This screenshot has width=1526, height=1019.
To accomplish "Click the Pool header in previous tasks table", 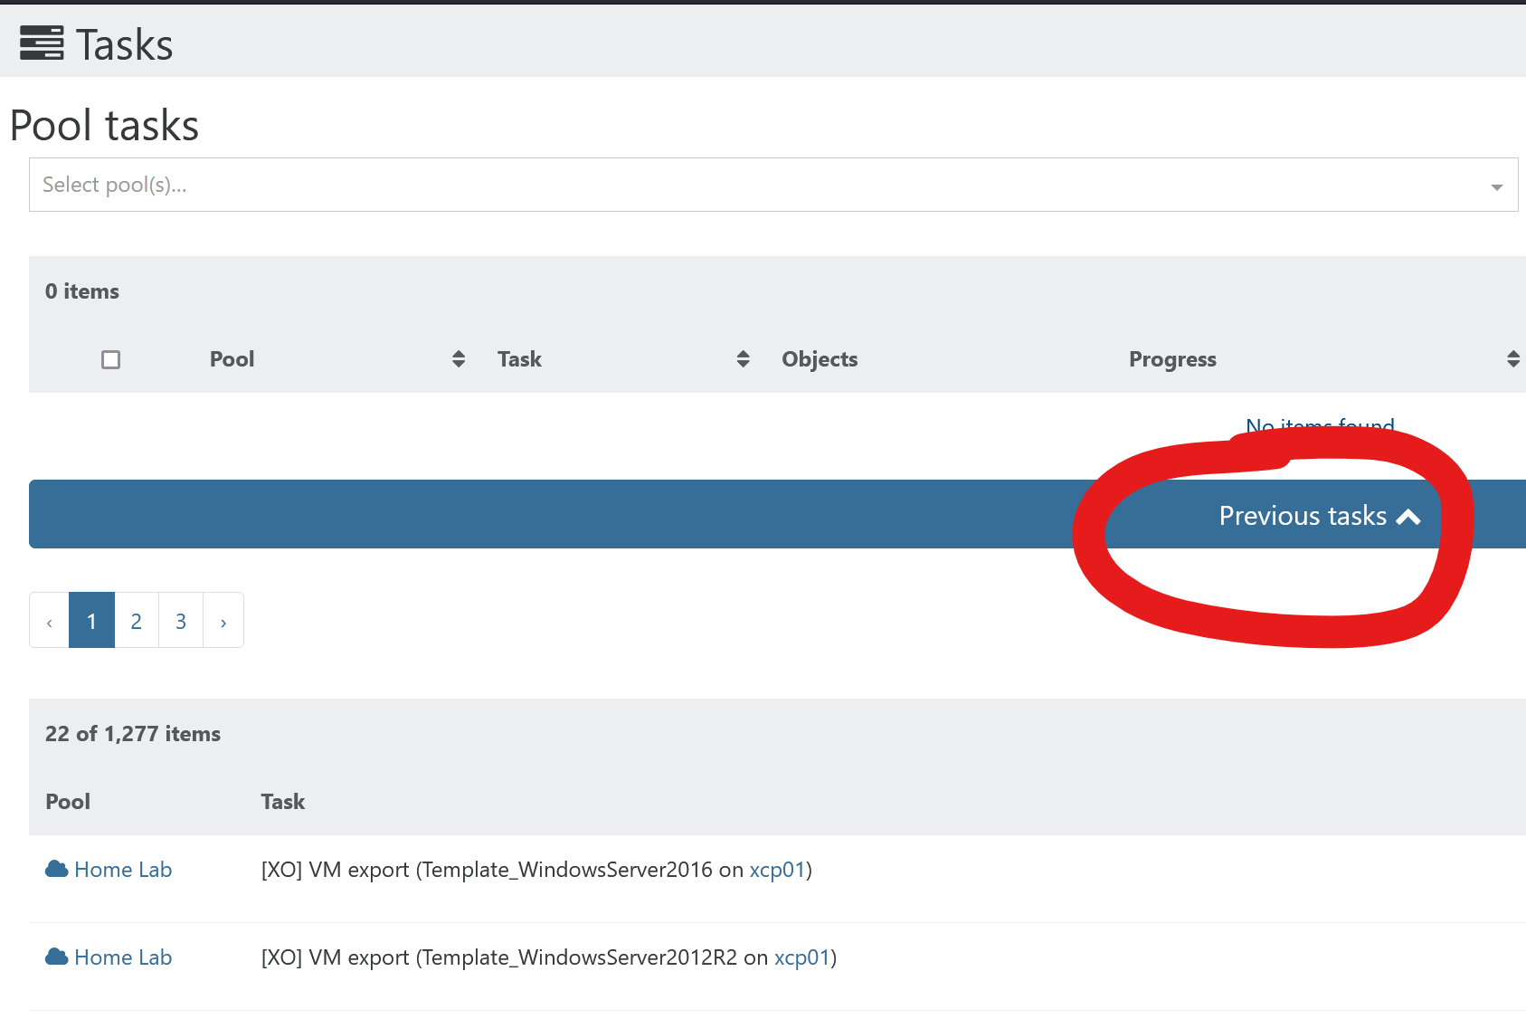I will [68, 802].
